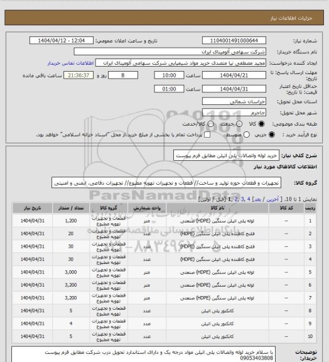Click quantity 20 in row 2
Viewport: 329px width, 362px height.
(71, 234)
